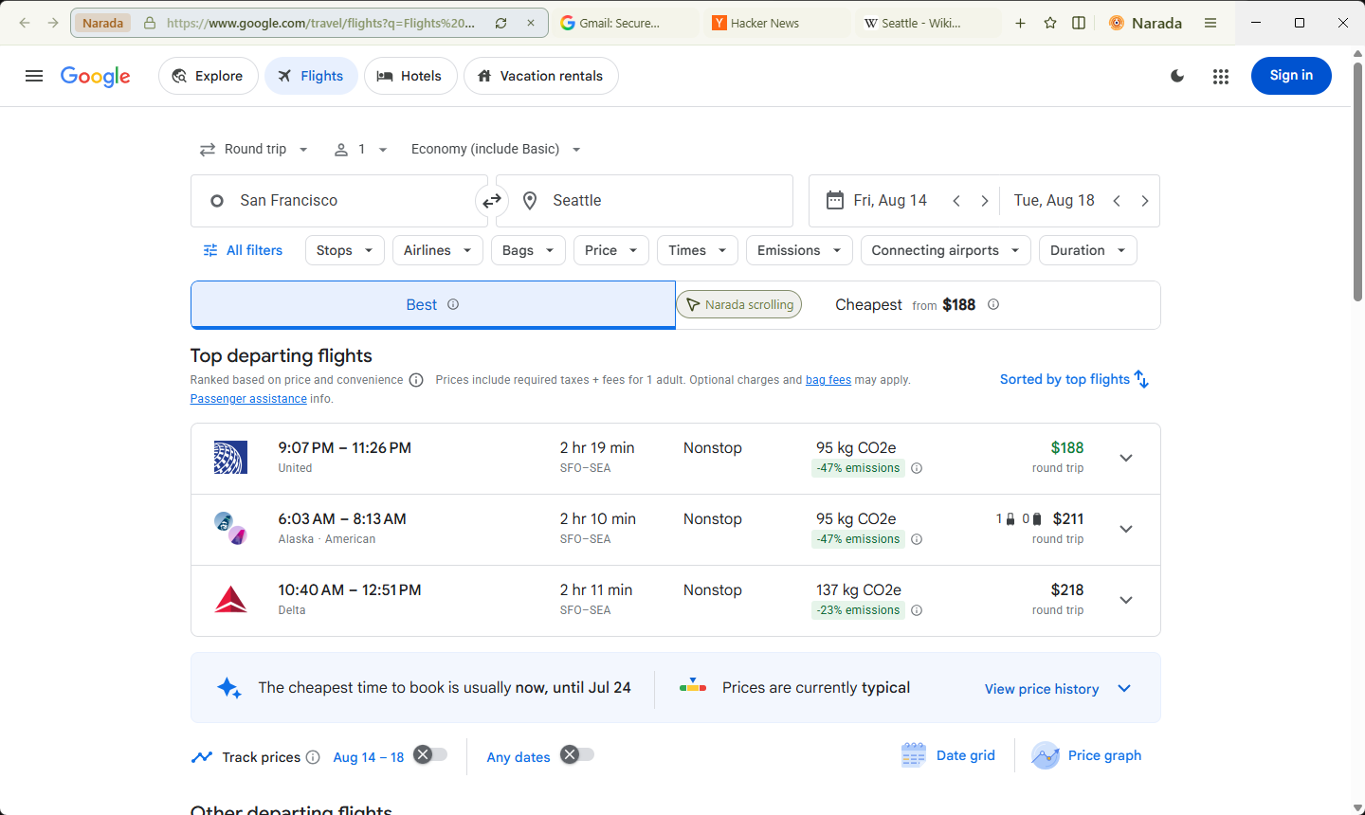The width and height of the screenshot is (1365, 815).
Task: Switch to Gmail browser tab
Action: [x=626, y=23]
